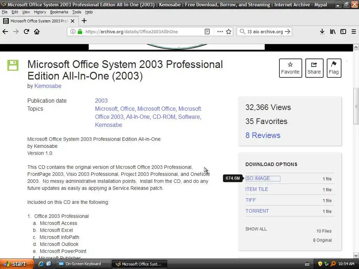The height and width of the screenshot is (269, 359).
Task: Toggle reader view in address bar
Action: [x=207, y=32]
